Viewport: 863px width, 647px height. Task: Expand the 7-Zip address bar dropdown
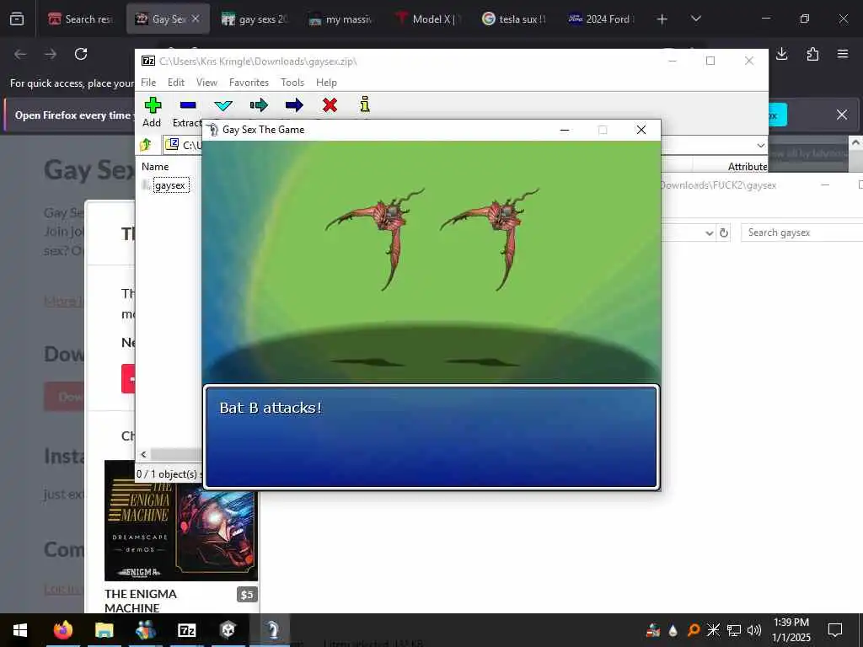[x=761, y=145]
